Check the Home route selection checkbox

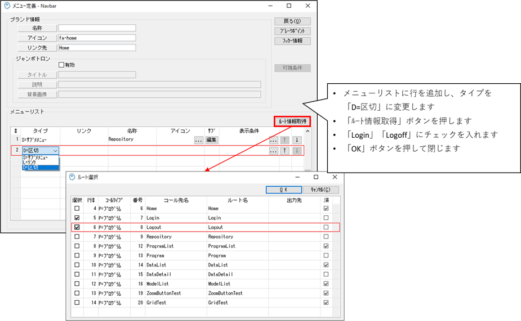tap(77, 209)
